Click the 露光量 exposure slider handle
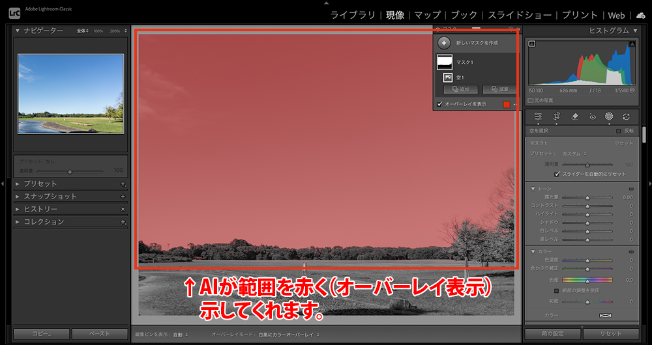Image resolution: width=652 pixels, height=345 pixels. (x=587, y=198)
